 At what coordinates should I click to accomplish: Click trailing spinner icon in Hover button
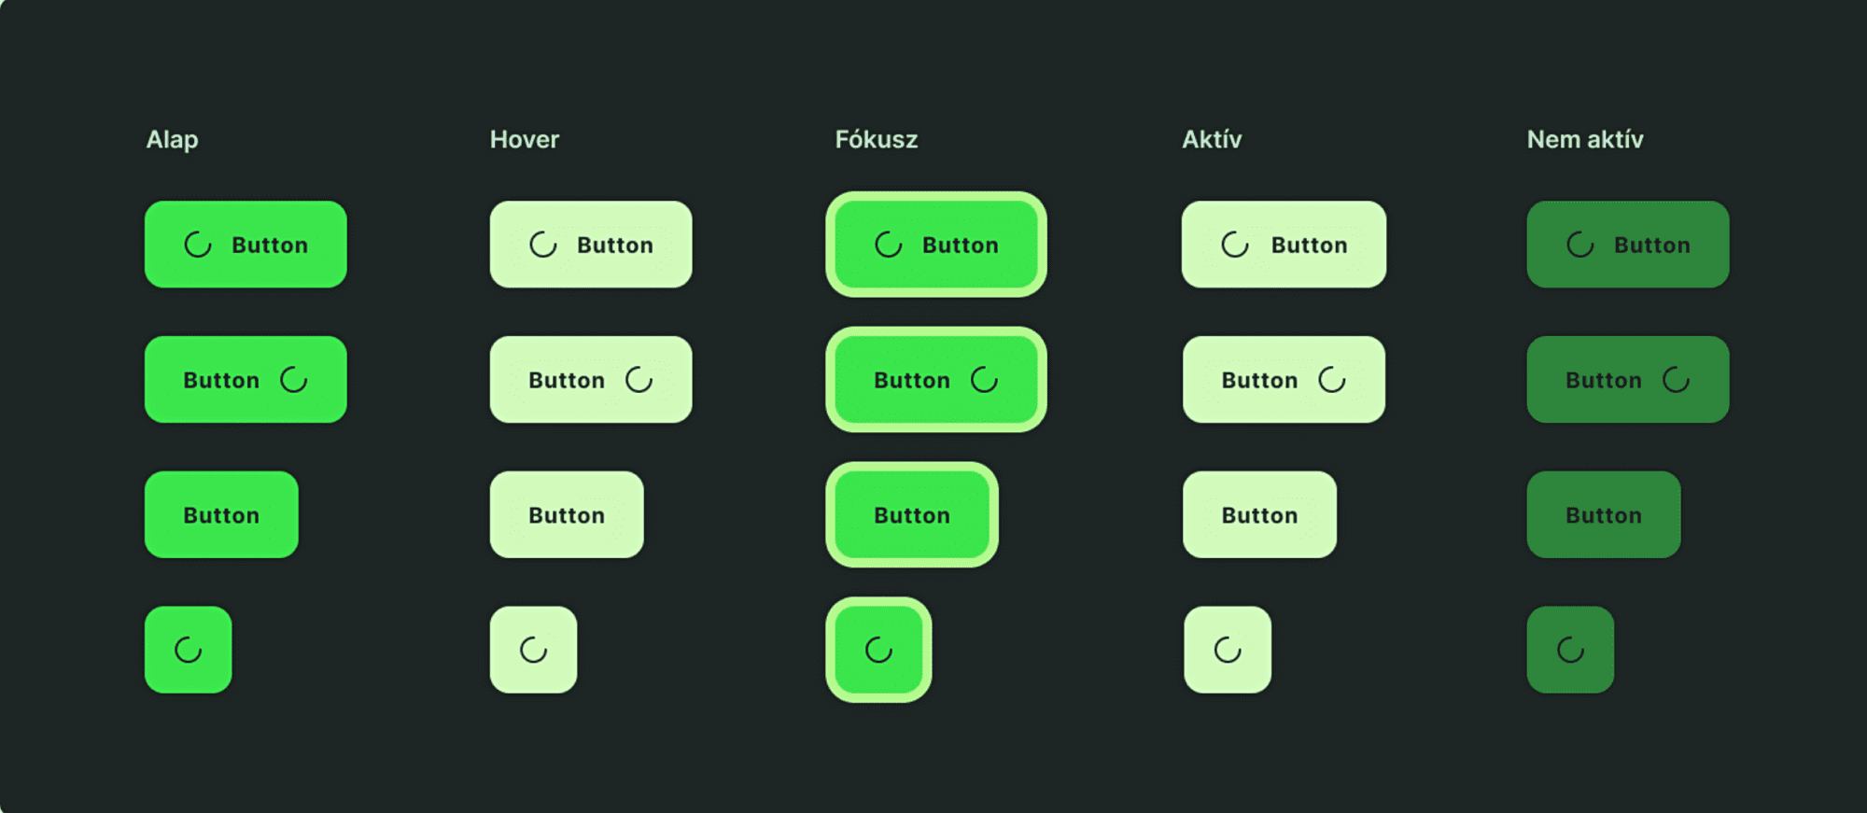[x=639, y=380]
